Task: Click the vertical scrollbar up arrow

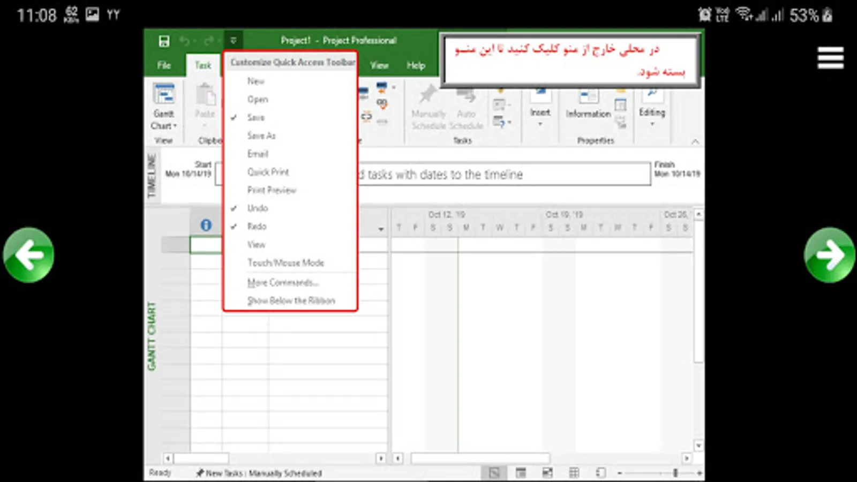Action: [x=698, y=214]
